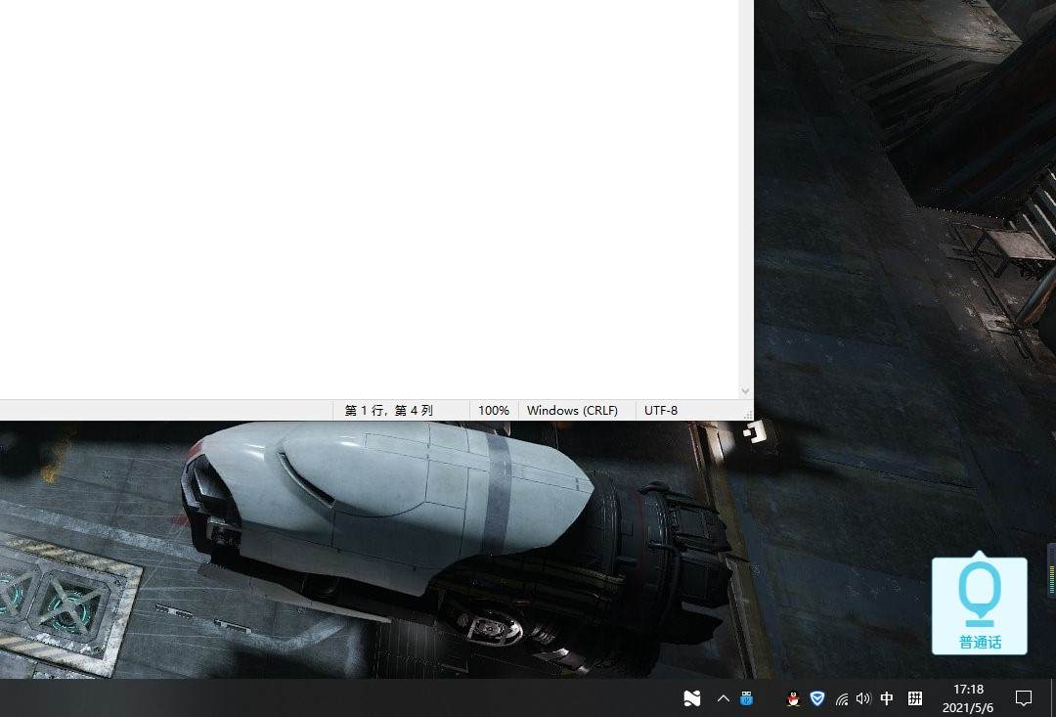Viewport: 1056px width, 717px height.
Task: Open the white N app on the taskbar
Action: (691, 698)
